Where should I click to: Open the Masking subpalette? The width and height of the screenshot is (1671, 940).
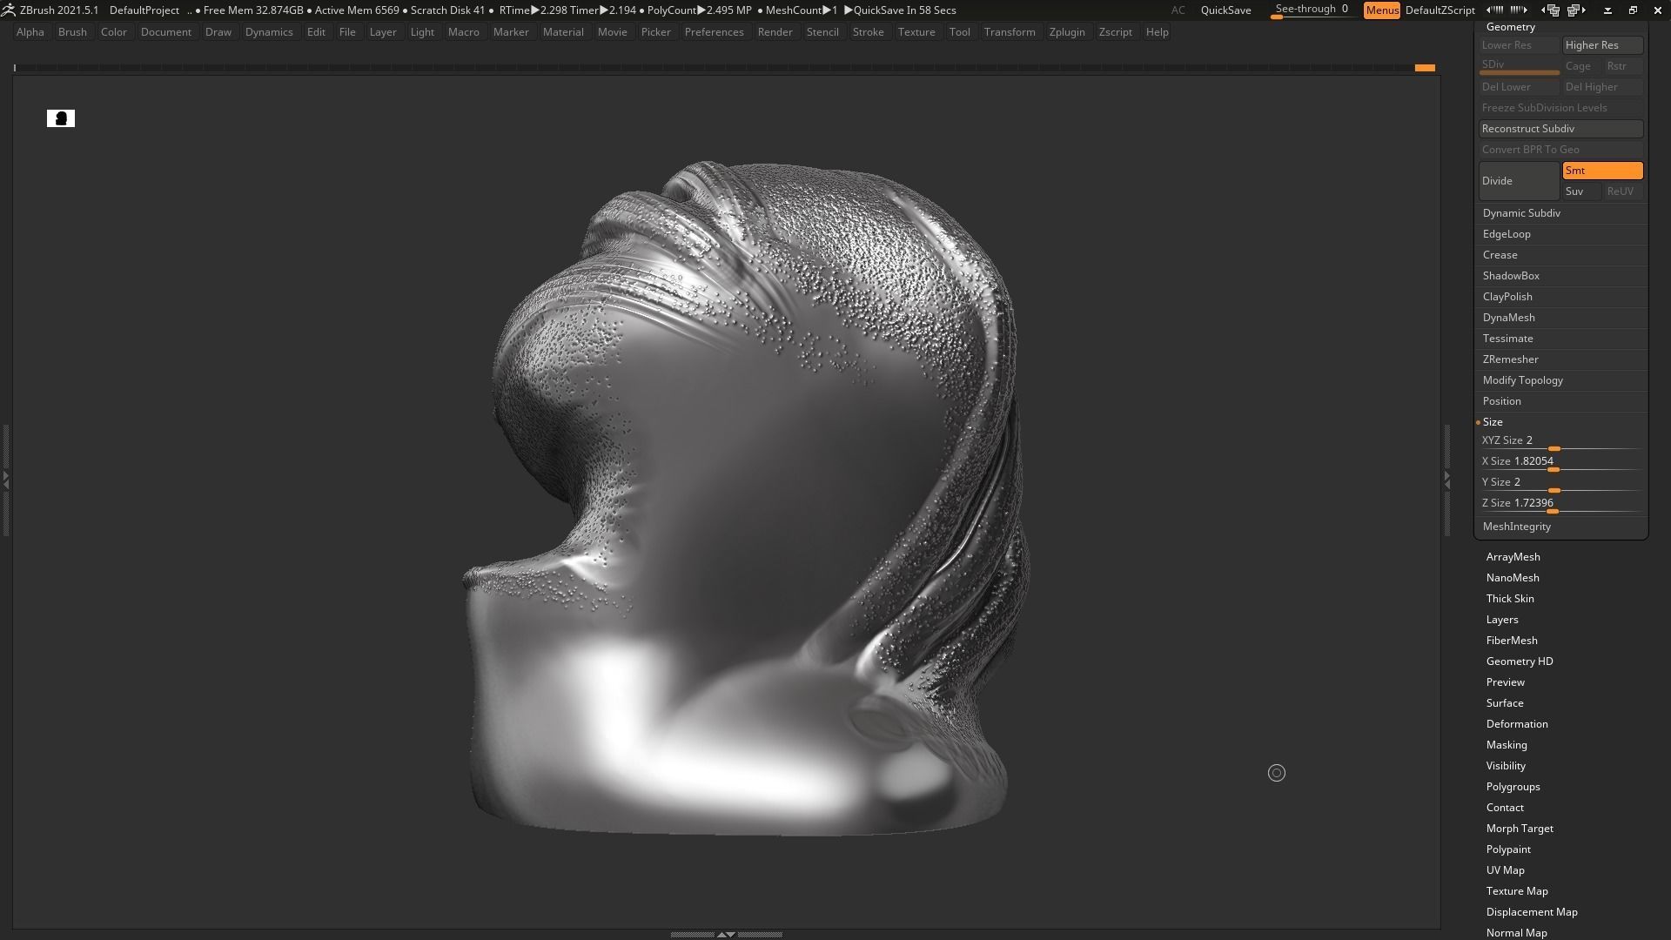(x=1507, y=745)
